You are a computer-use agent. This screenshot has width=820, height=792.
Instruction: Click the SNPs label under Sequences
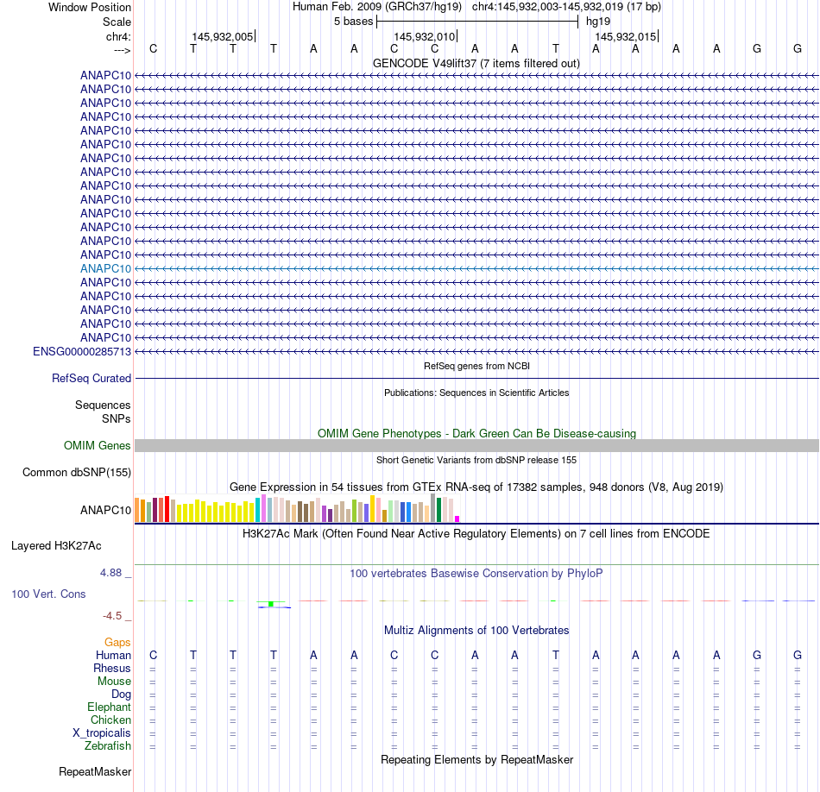[x=117, y=418]
